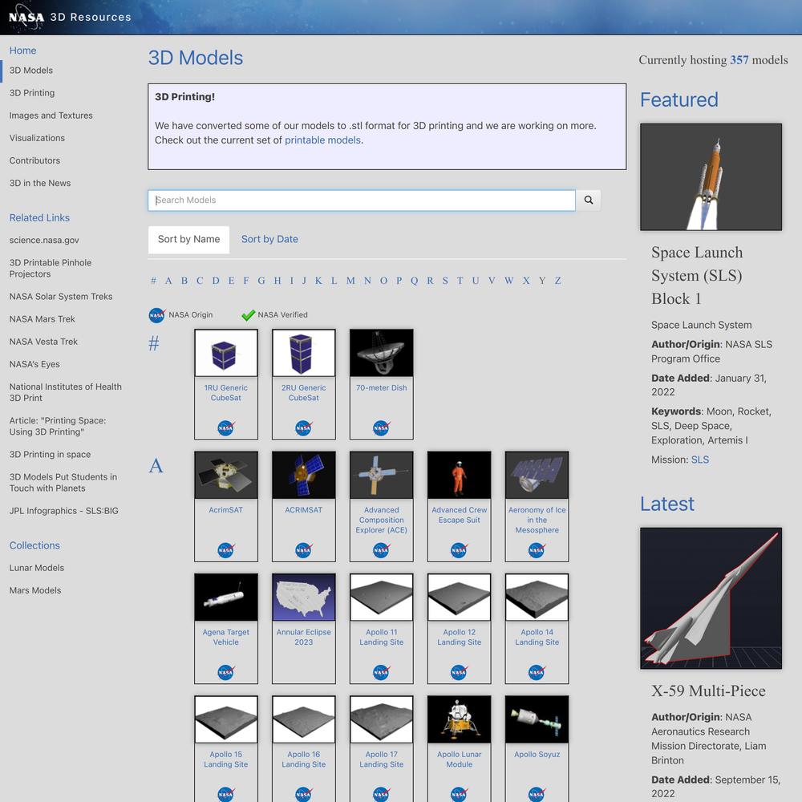
Task: Click the NASA Origin legend icon
Action: (x=157, y=315)
